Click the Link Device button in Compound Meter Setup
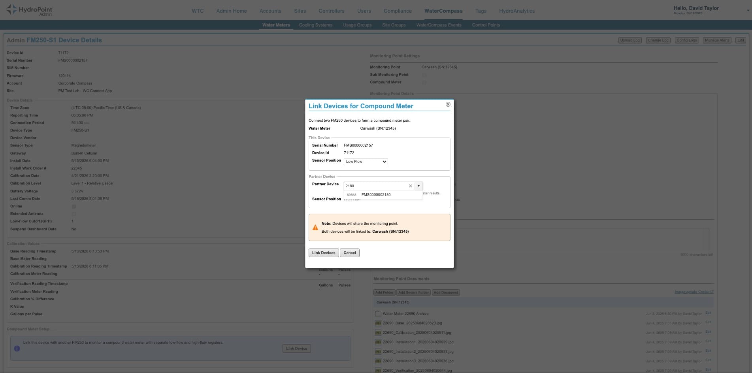Image resolution: width=752 pixels, height=373 pixels. click(296, 349)
